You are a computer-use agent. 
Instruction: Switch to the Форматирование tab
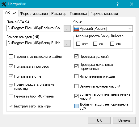tap(34, 14)
